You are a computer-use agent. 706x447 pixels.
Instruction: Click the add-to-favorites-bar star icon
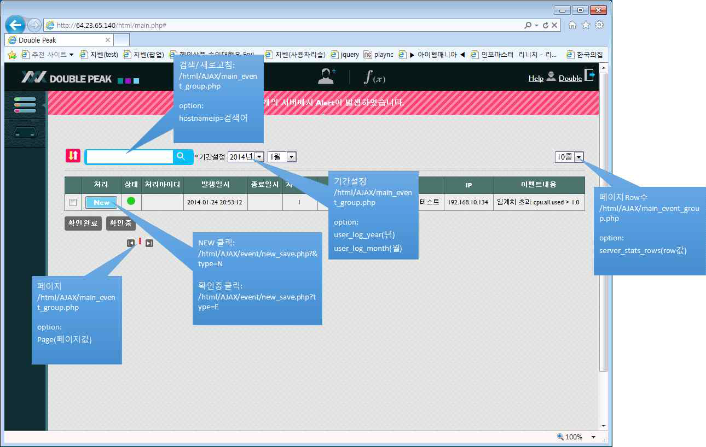(x=11, y=55)
